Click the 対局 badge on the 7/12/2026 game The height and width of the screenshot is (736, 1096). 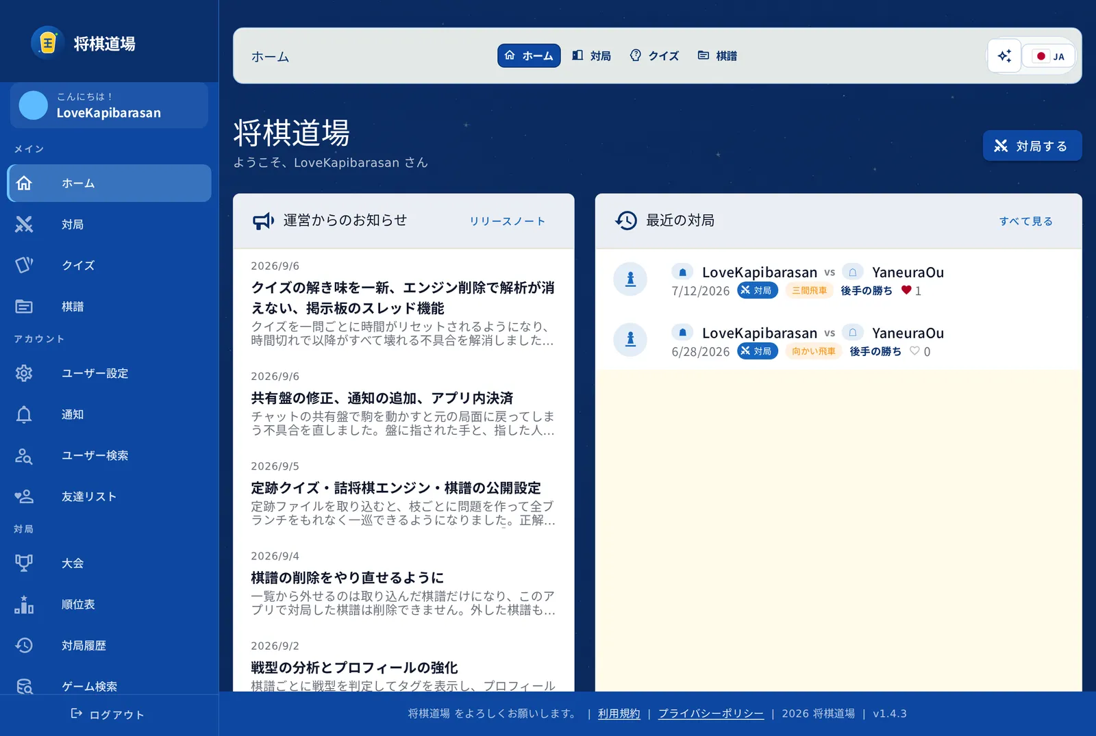click(758, 290)
